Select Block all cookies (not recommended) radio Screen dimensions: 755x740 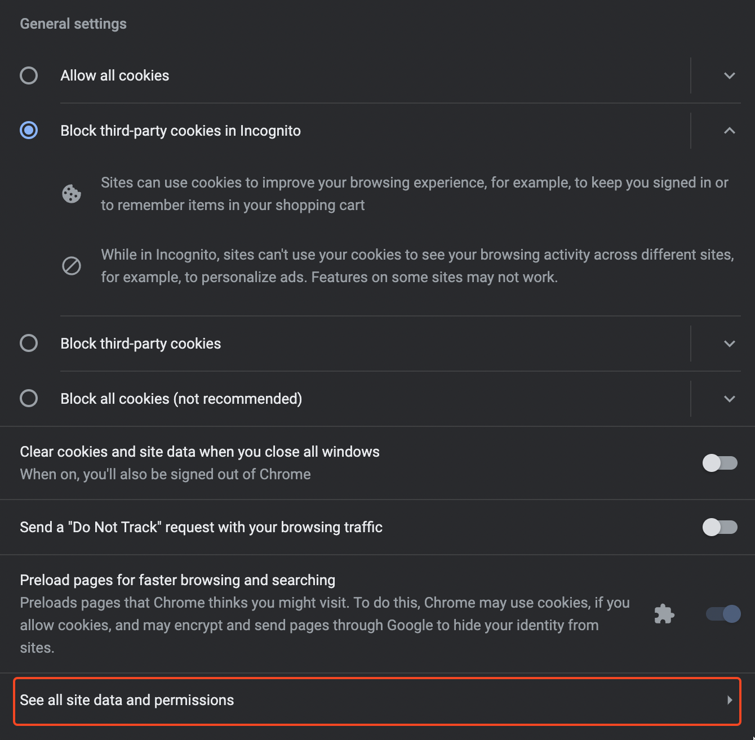point(29,398)
